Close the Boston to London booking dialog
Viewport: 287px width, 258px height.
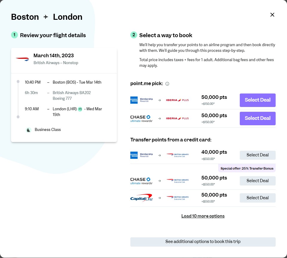pyautogui.click(x=272, y=15)
